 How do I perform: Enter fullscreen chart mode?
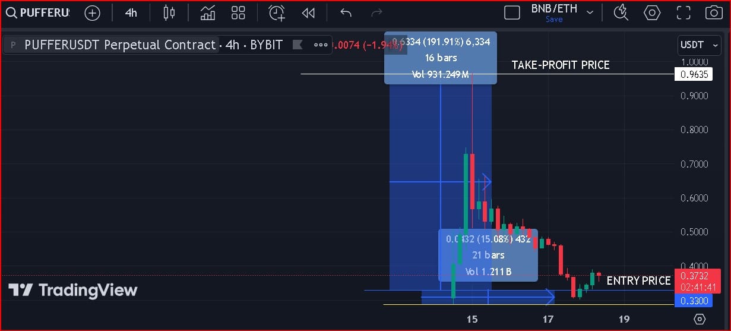(x=683, y=12)
